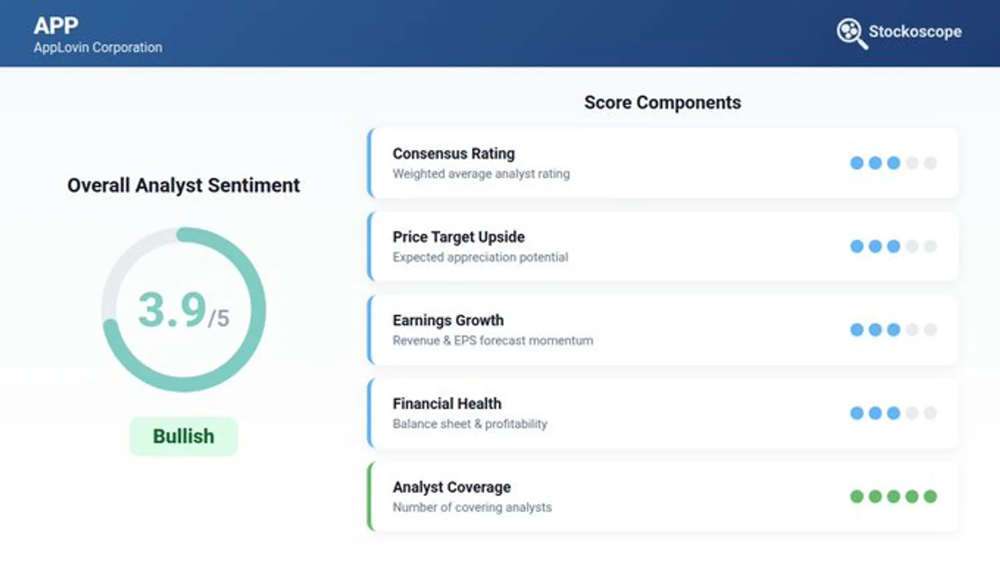Click the Consensus Rating dot score indicator

pos(893,163)
